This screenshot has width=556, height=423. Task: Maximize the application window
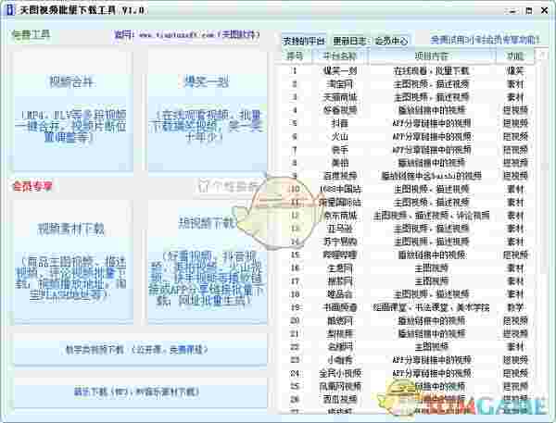point(529,10)
